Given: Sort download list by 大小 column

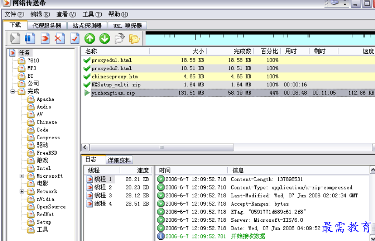Looking at the screenshot, I should tap(178, 52).
